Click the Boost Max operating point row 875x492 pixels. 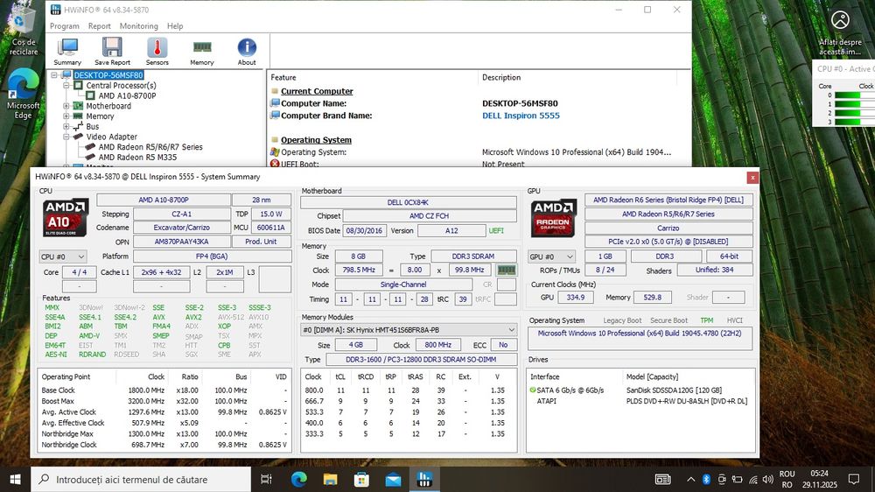pos(164,401)
